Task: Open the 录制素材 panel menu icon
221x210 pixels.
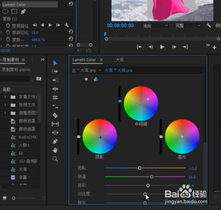Action: coord(24,60)
